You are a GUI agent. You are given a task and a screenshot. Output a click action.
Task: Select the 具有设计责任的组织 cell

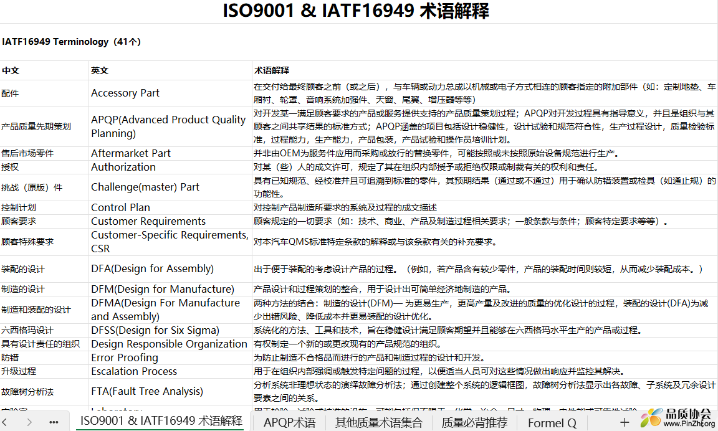(44, 344)
